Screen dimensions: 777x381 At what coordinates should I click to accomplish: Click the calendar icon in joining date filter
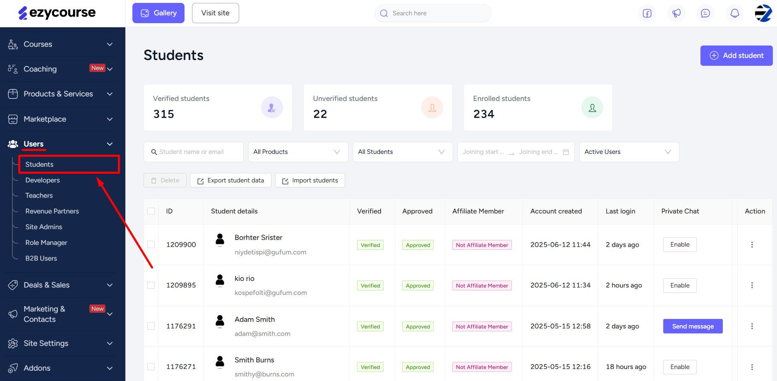pyautogui.click(x=566, y=152)
